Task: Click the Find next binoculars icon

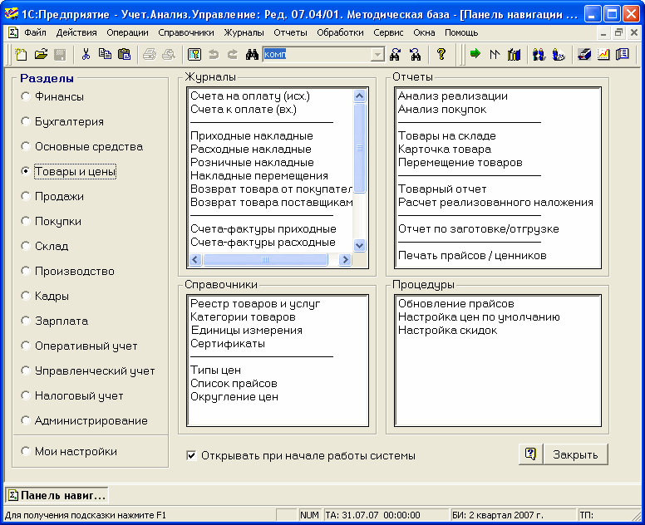Action: [395, 54]
